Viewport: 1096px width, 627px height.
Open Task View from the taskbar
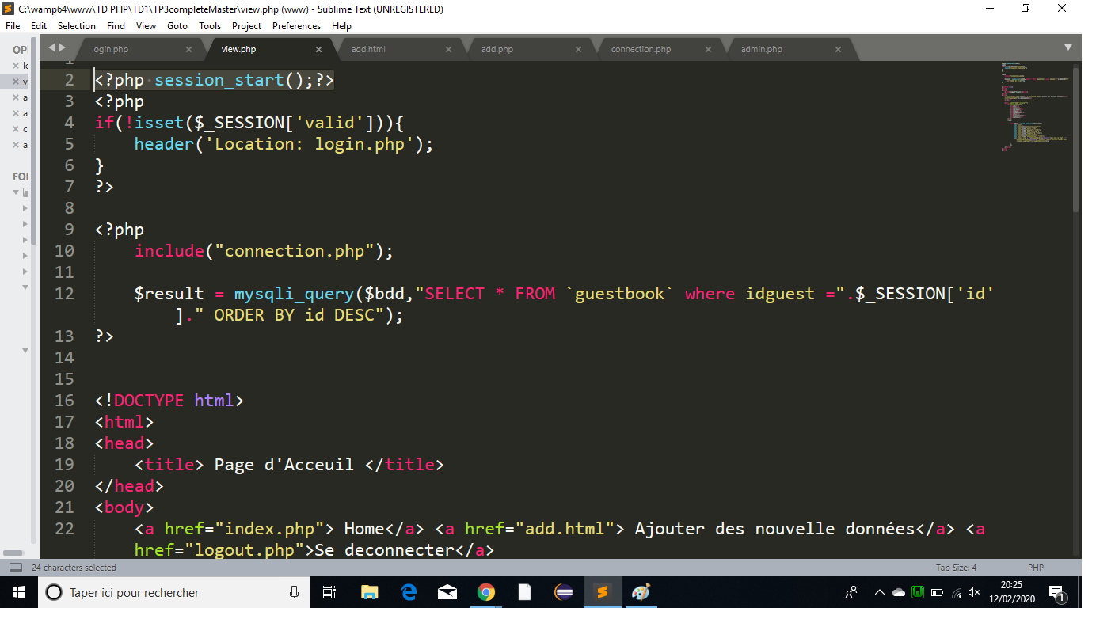tap(330, 592)
